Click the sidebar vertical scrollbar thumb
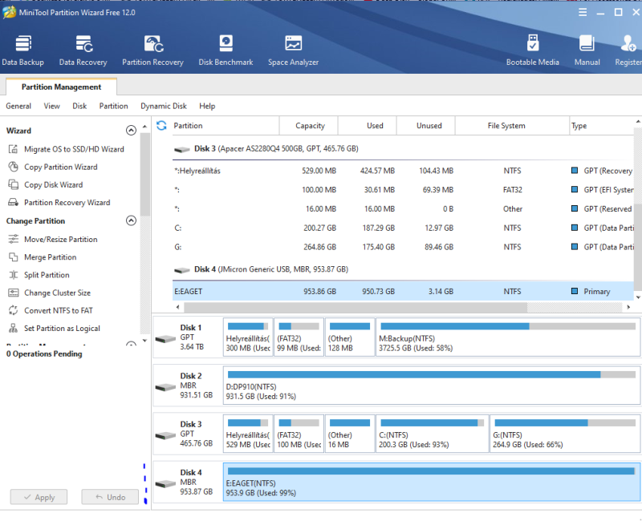Viewport: 642px width, 521px height. coord(144,174)
